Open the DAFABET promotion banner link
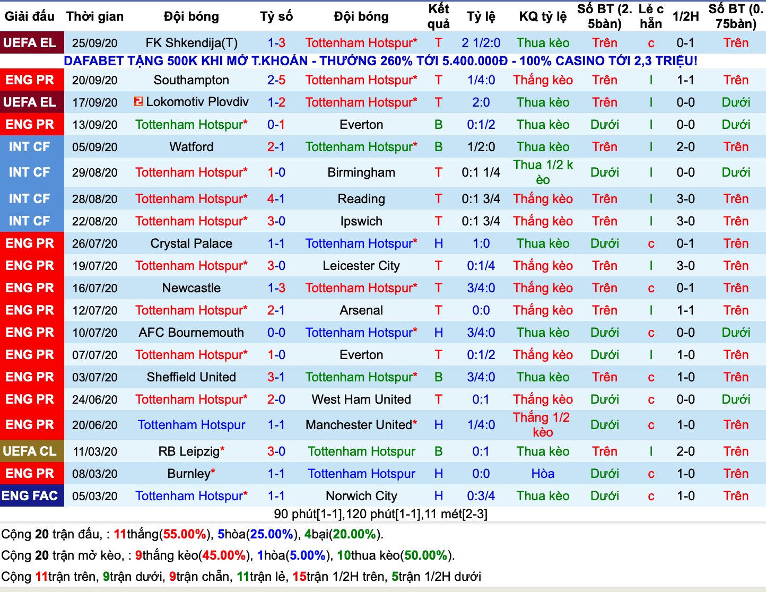 380,61
